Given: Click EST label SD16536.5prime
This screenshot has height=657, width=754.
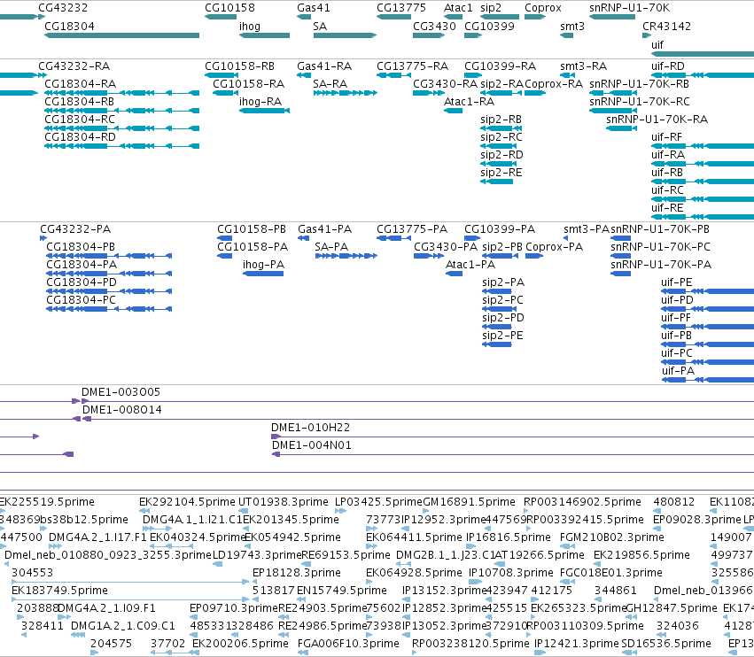Looking at the screenshot, I should point(666,644).
